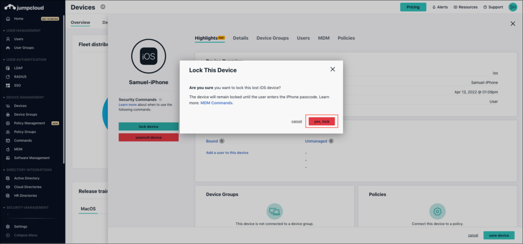Cancel the lock device dialog
The height and width of the screenshot is (244, 523).
tap(296, 121)
